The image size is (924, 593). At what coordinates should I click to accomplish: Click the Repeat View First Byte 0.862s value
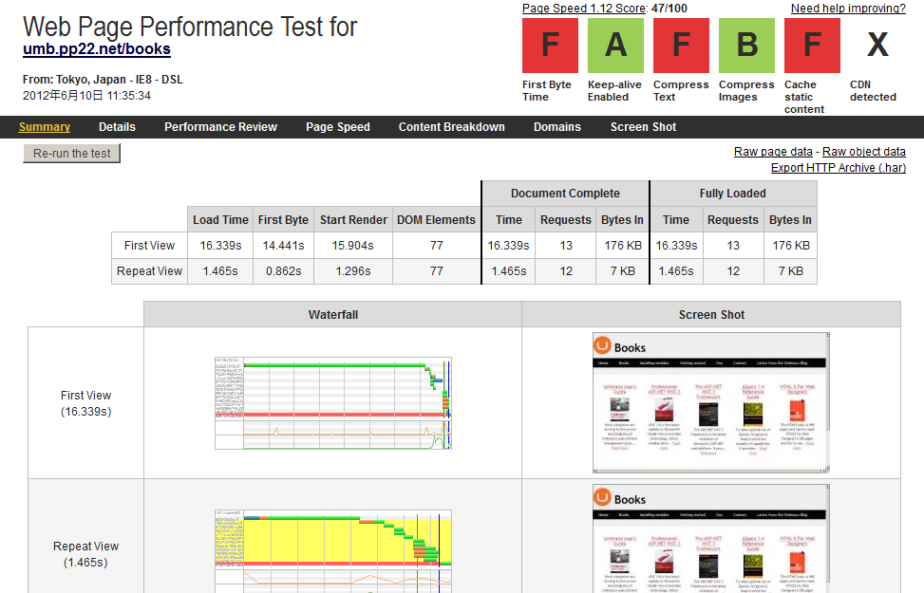pos(283,271)
